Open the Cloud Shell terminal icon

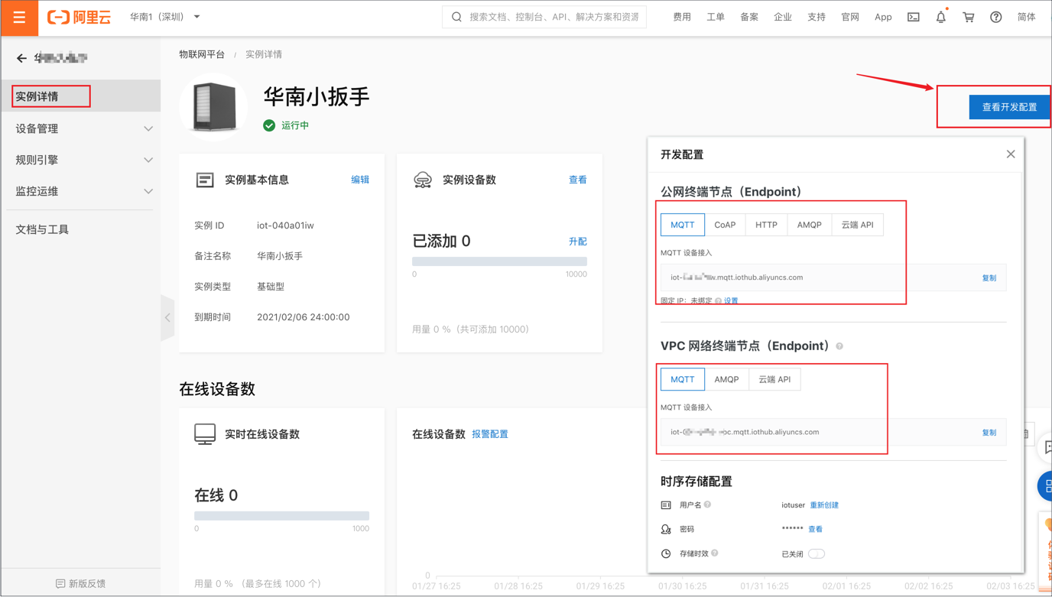pyautogui.click(x=914, y=17)
